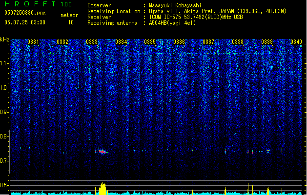This screenshot has height=195, width=307.
Task: Click the Receiving antenna label
Action: [112, 23]
